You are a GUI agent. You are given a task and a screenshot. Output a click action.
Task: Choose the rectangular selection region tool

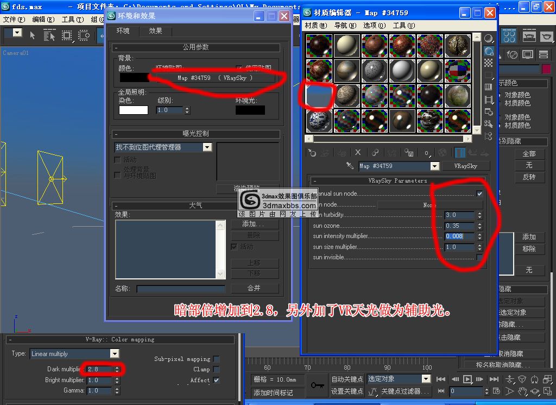point(66,35)
